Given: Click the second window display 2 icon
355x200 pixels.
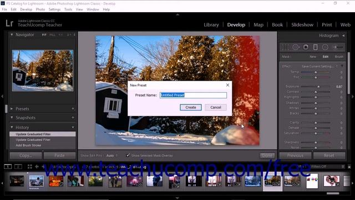Looking at the screenshot, I should [x=18, y=167].
